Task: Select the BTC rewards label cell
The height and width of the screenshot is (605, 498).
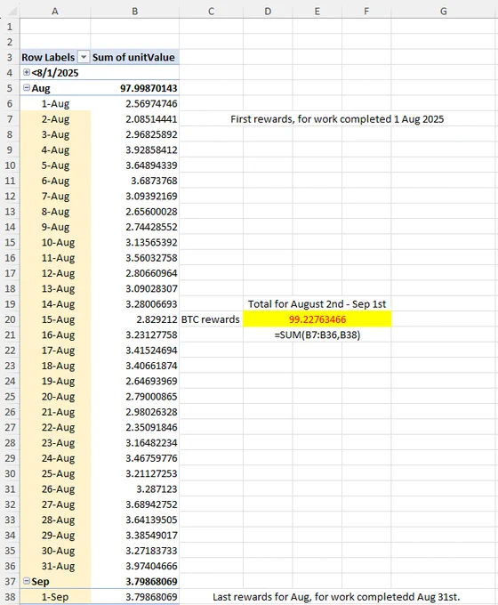Action: (x=211, y=319)
